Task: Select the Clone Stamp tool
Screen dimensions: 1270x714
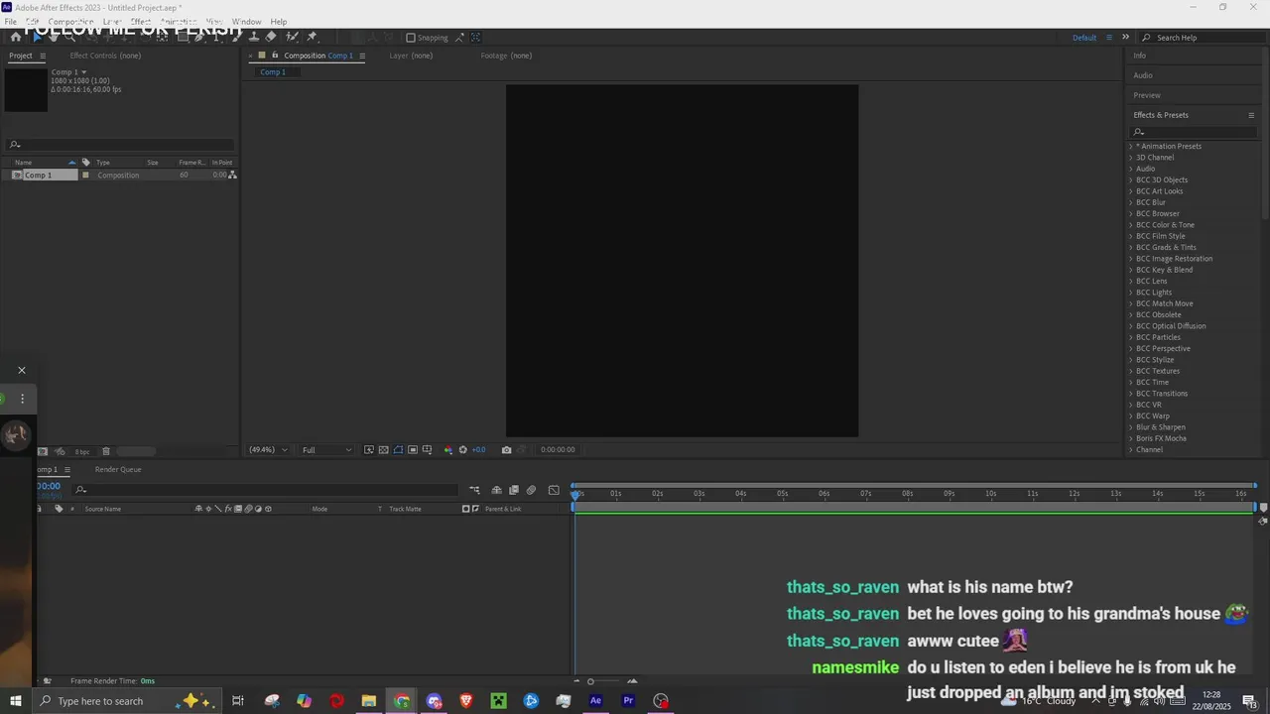Action: point(254,37)
